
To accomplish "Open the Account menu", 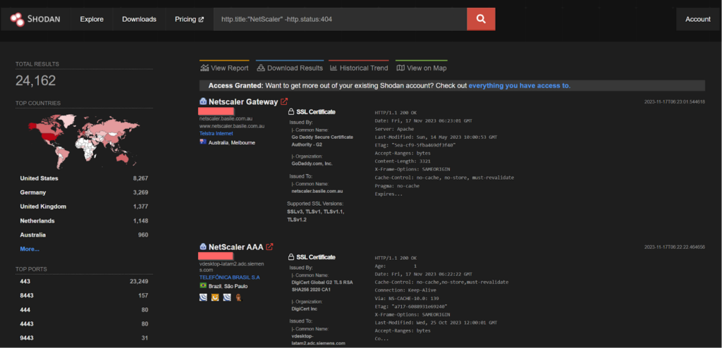I will (x=697, y=19).
